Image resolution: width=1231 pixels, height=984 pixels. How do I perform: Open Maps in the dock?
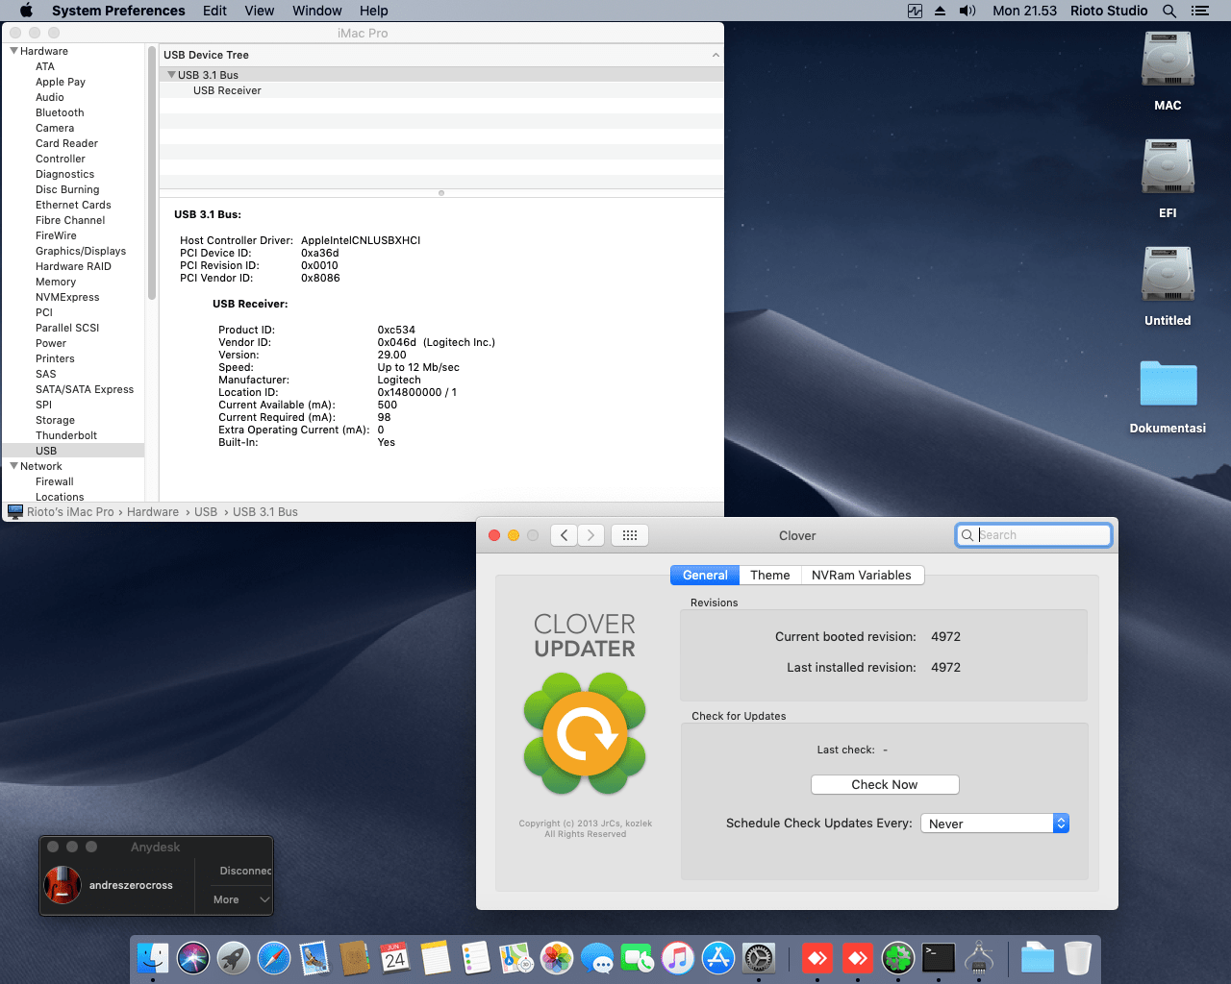(x=516, y=958)
